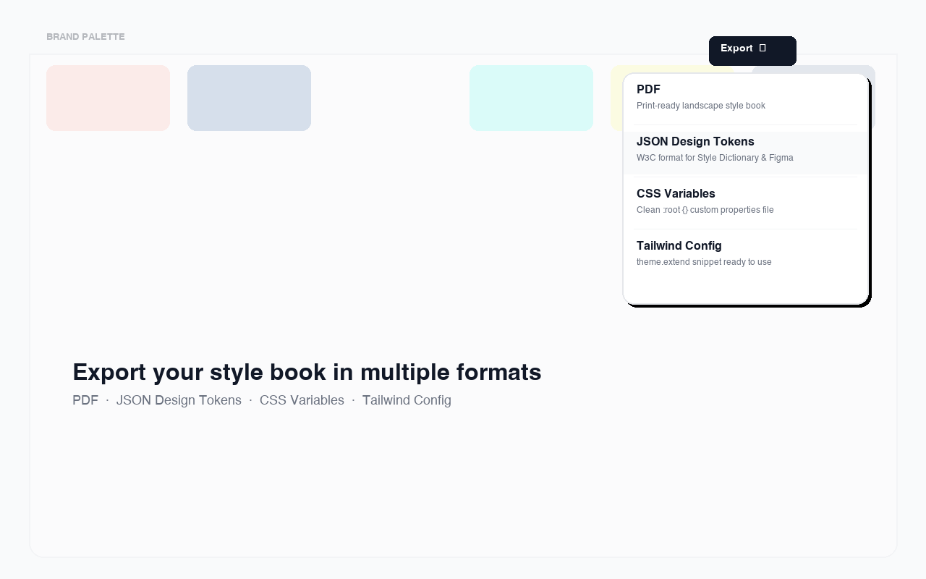
Task: Click the PDF link below the heading
Action: [x=85, y=400]
